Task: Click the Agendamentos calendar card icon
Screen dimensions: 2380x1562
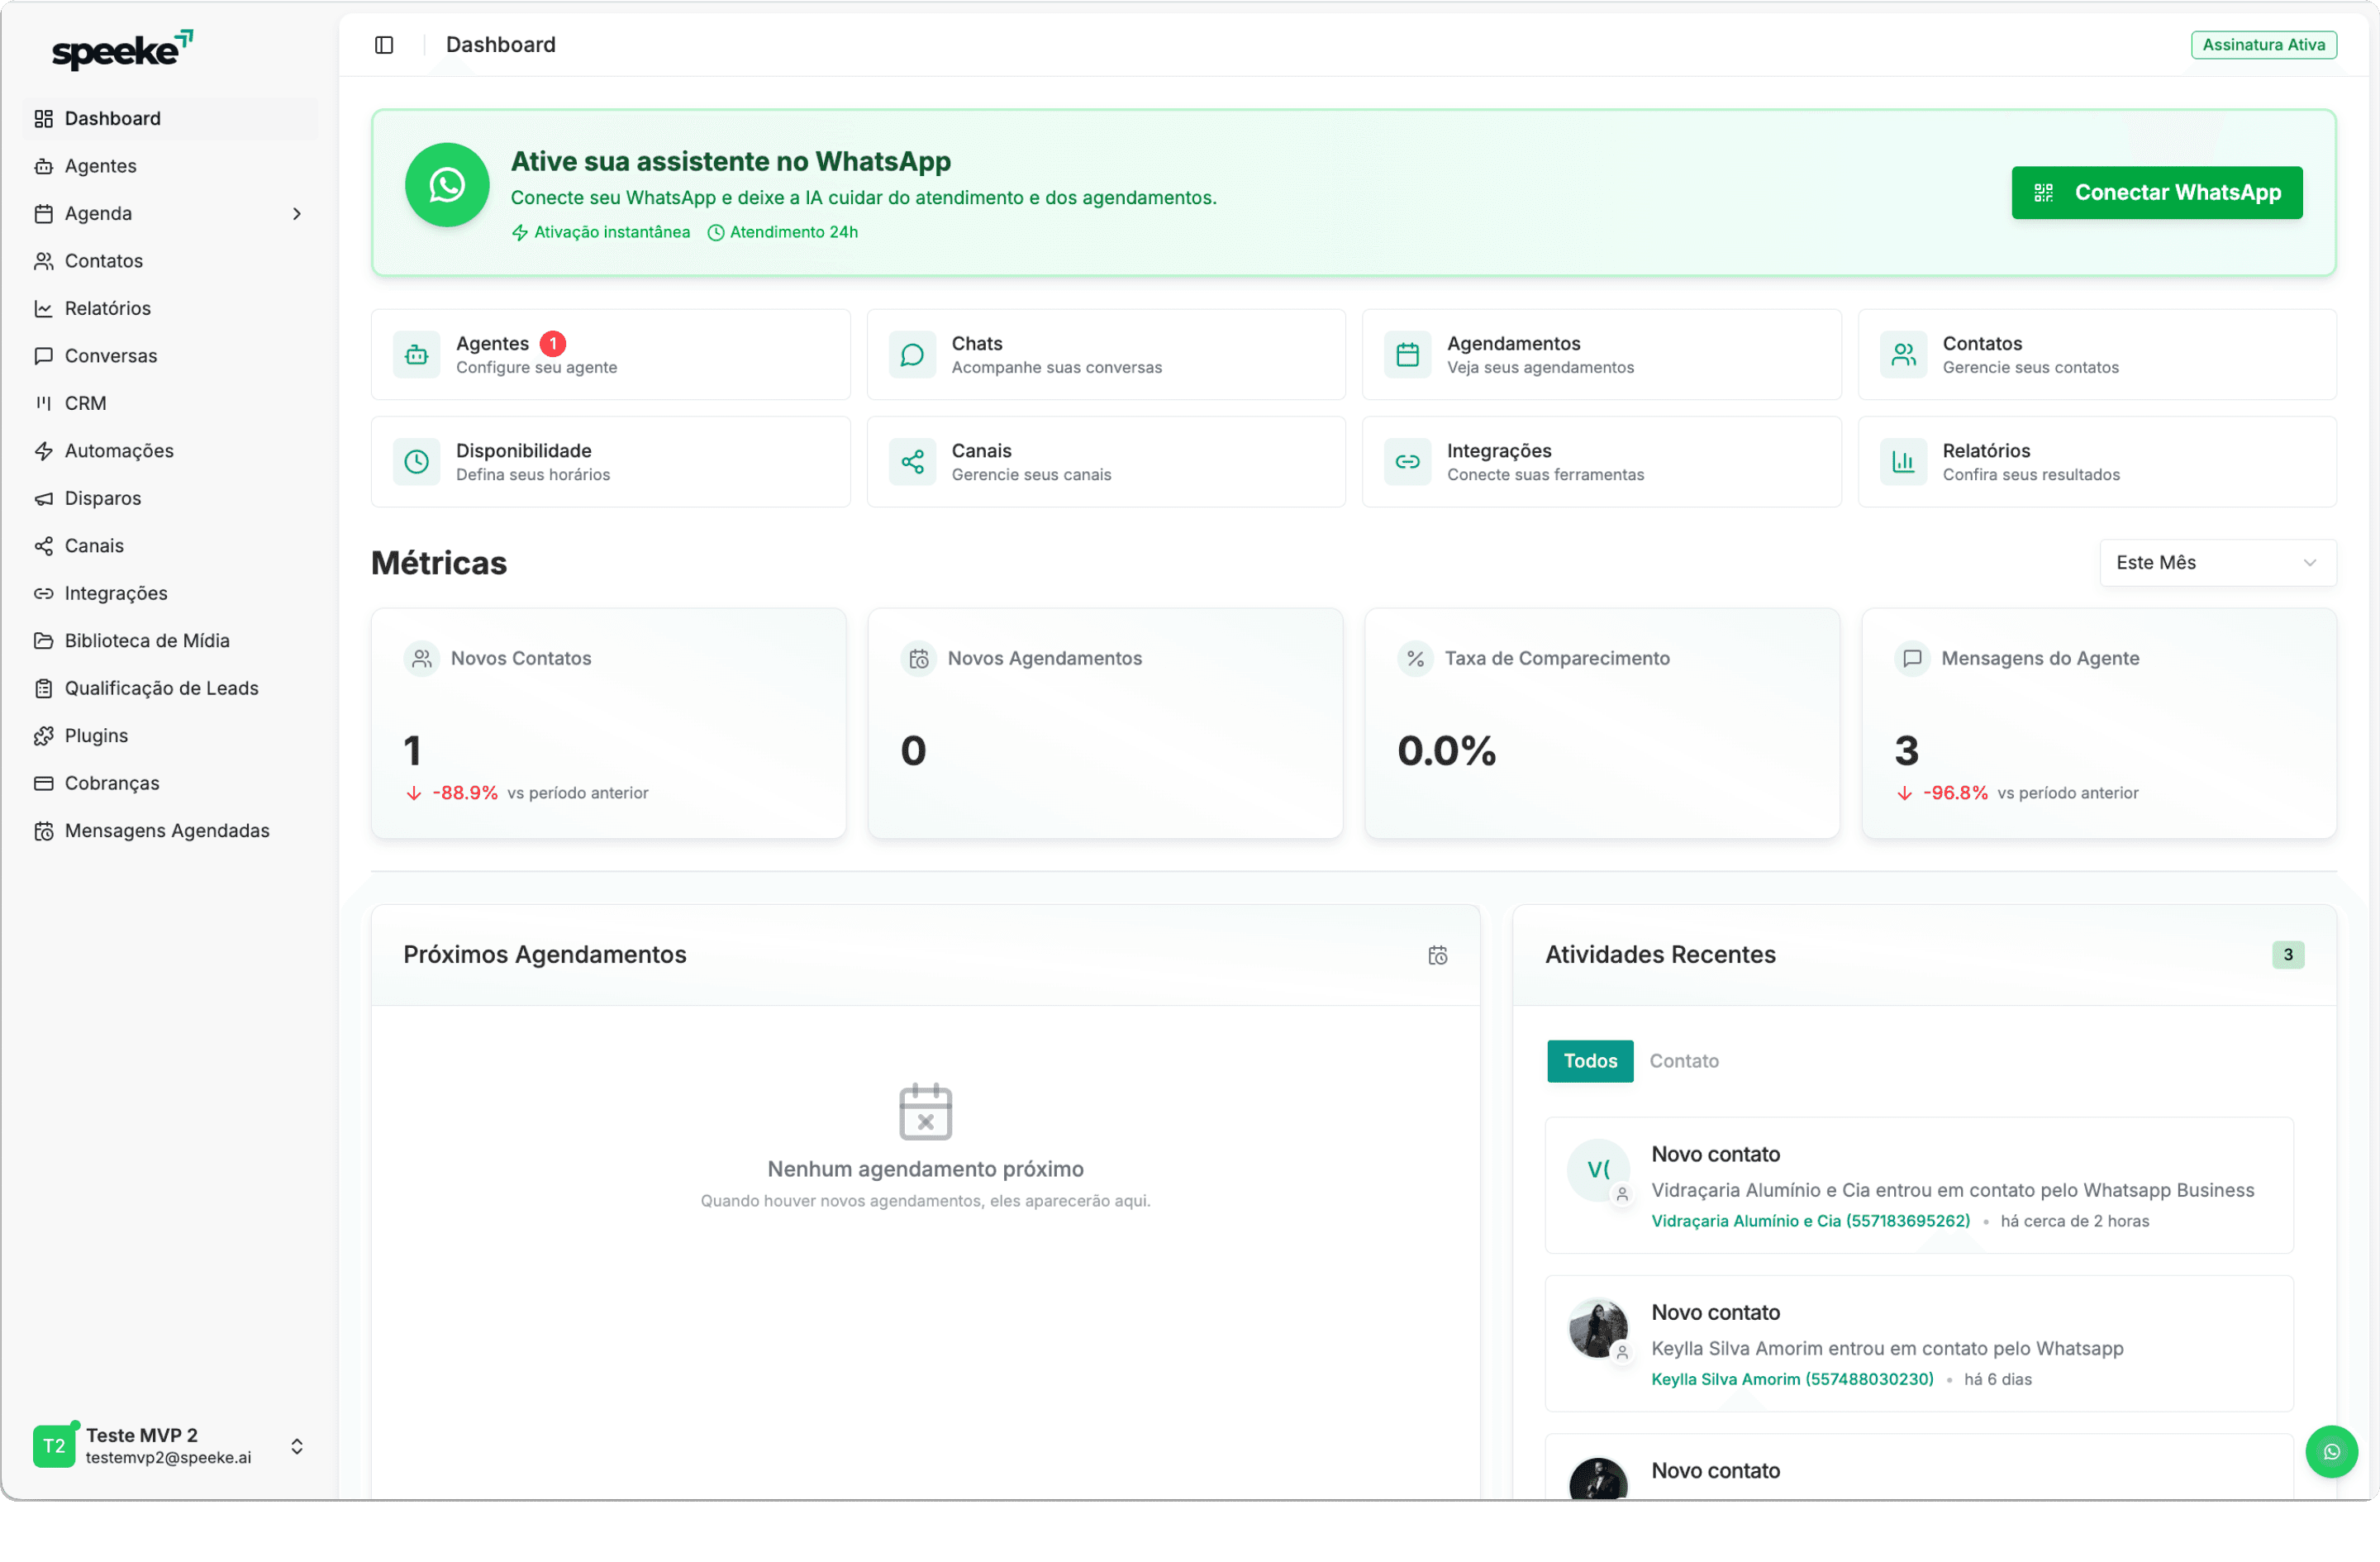Action: [x=1408, y=355]
